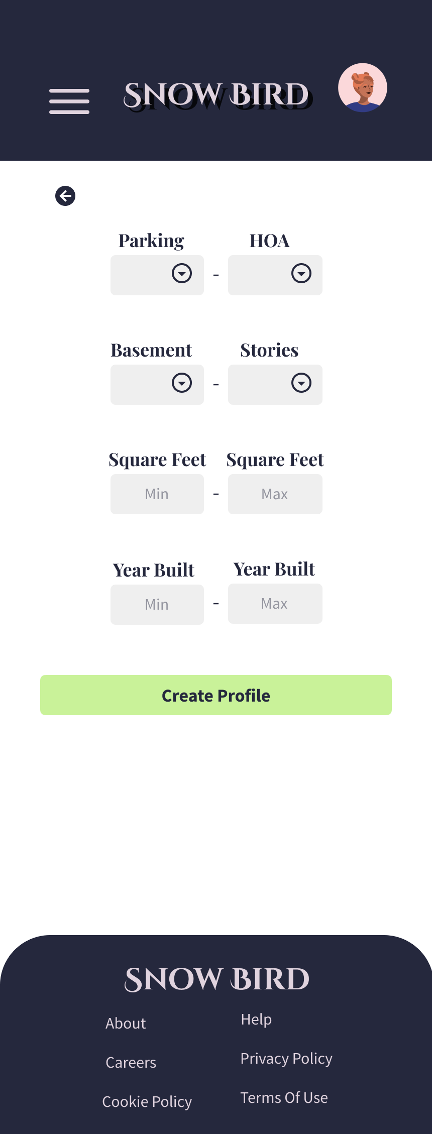Open the Cookie Policy link

[x=147, y=1102]
